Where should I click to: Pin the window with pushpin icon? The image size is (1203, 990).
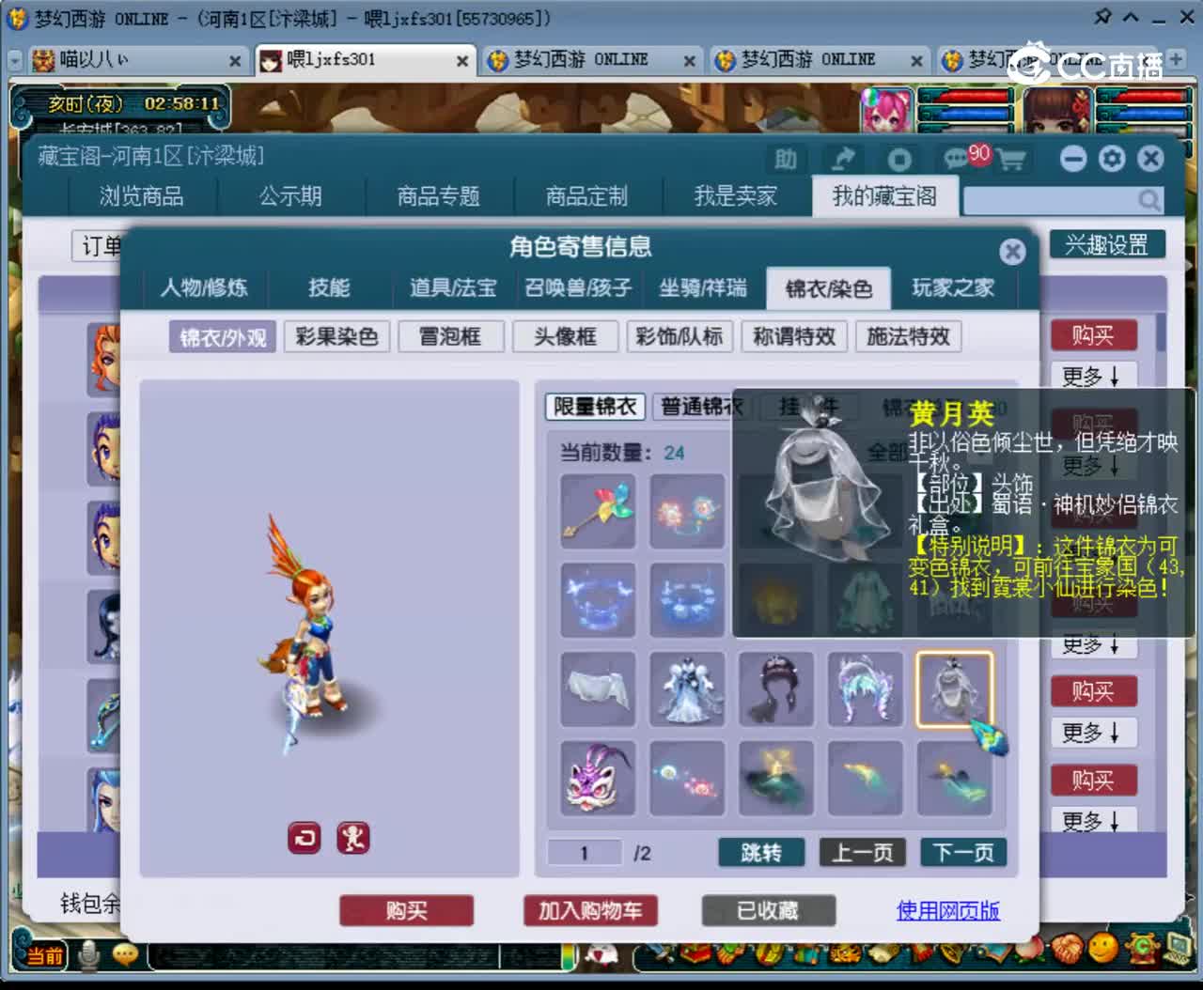click(x=1102, y=17)
